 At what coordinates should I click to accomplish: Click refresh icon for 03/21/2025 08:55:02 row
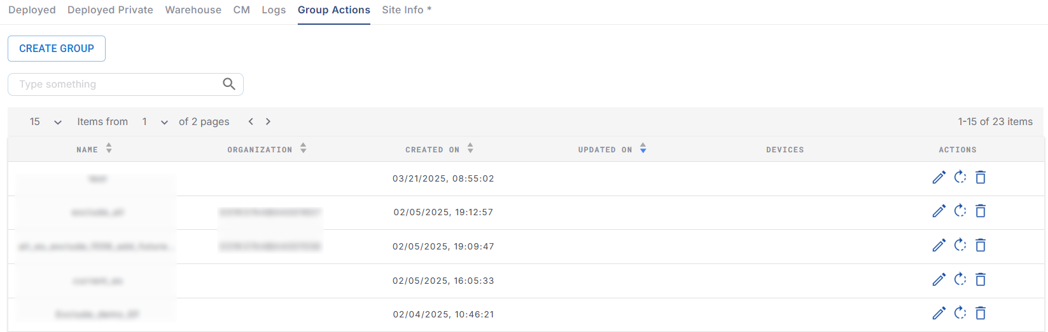960,178
